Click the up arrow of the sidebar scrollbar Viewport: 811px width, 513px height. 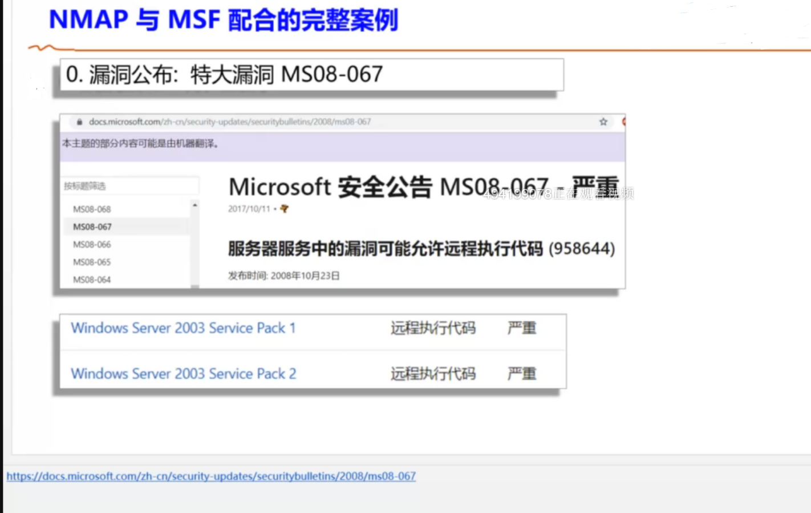195,205
